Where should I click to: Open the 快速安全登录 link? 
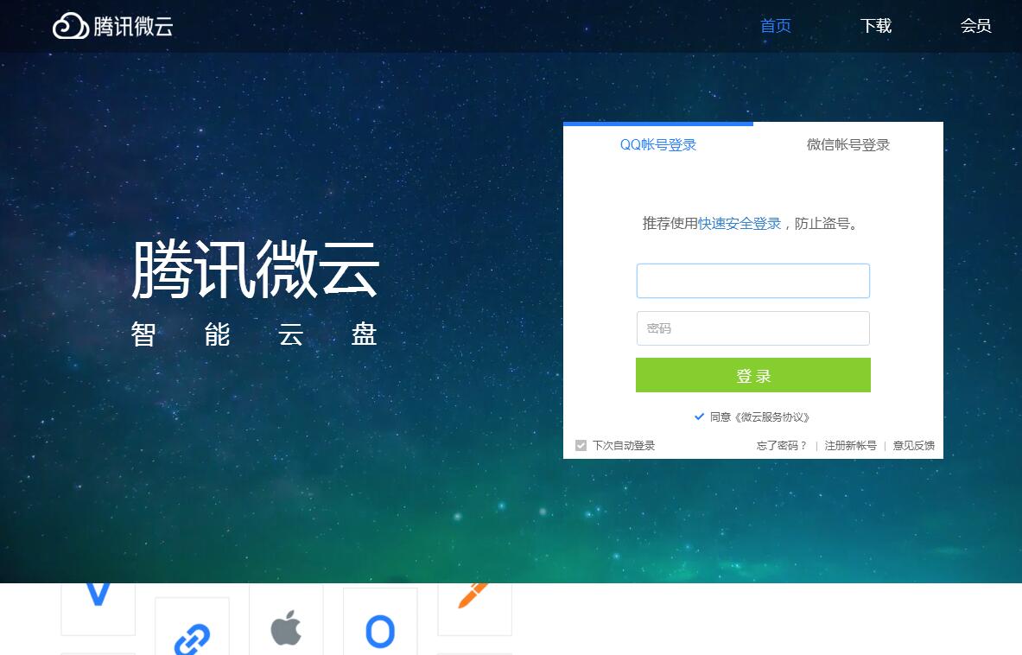pyautogui.click(x=740, y=224)
